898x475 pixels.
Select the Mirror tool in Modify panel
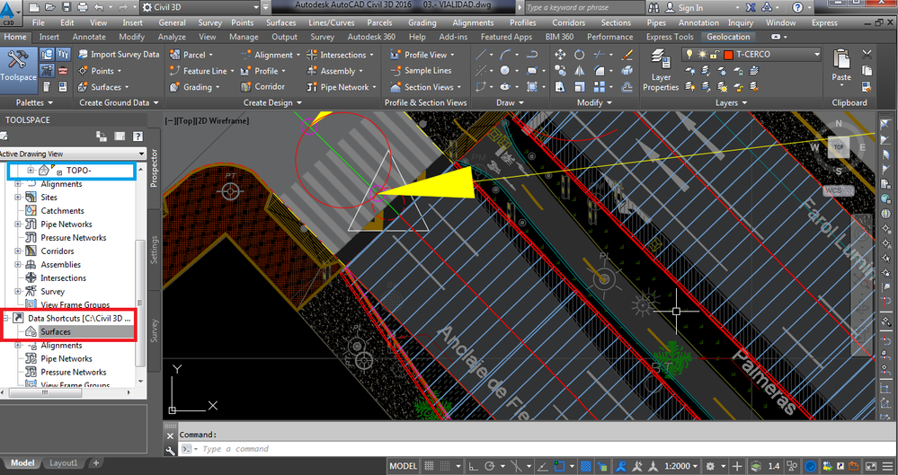click(x=580, y=70)
